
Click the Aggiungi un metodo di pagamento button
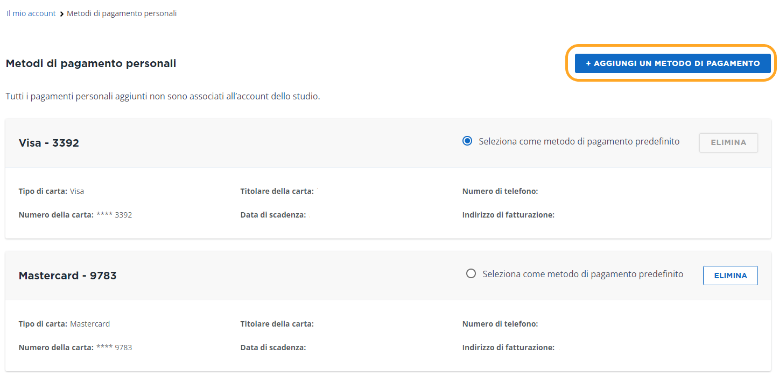tap(673, 63)
